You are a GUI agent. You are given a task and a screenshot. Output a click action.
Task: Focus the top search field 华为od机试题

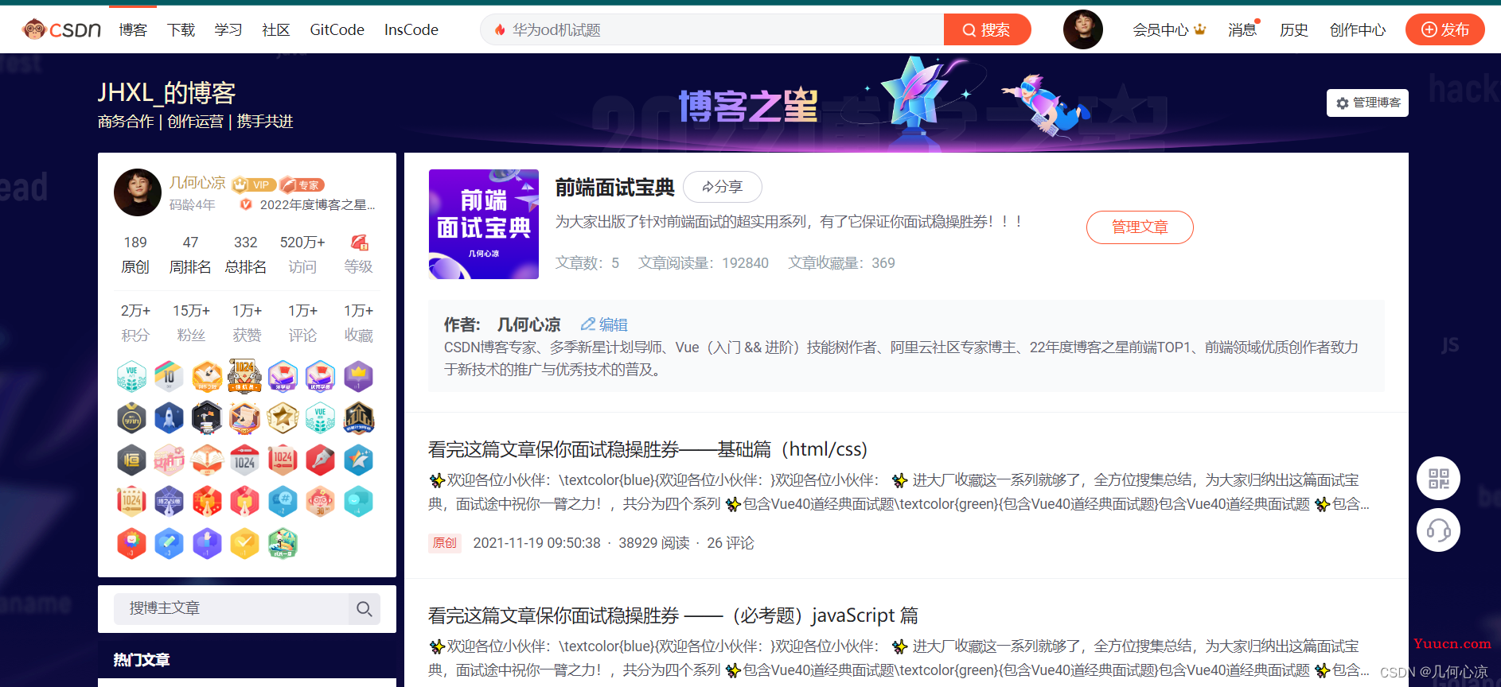point(712,29)
